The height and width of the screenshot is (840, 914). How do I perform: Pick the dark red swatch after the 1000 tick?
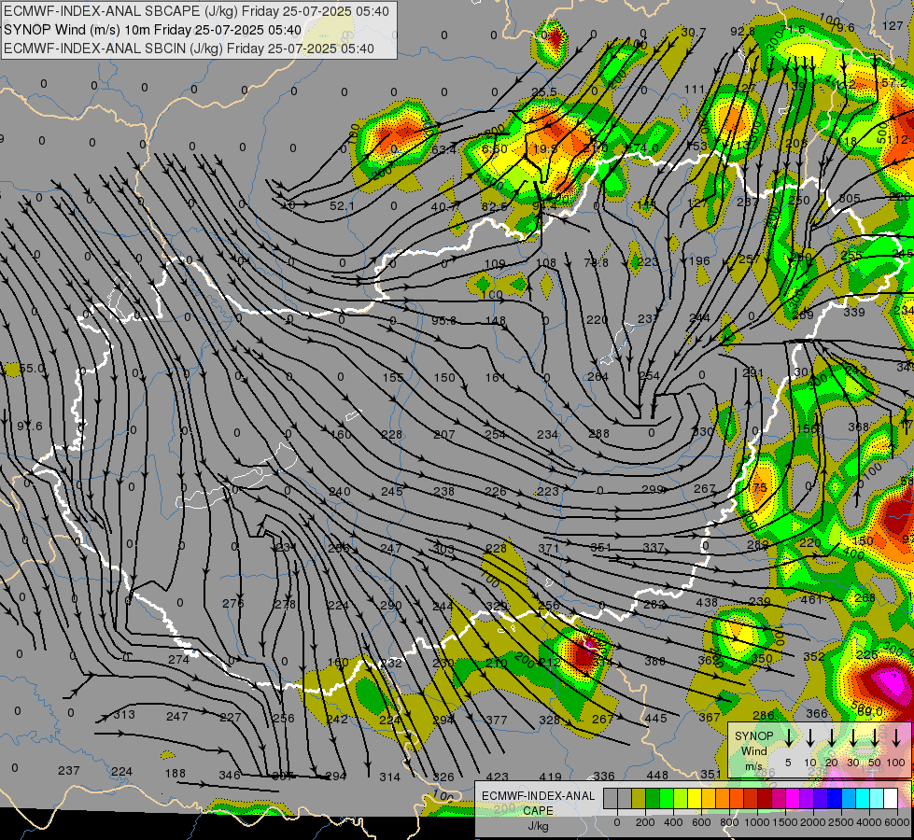click(x=765, y=798)
